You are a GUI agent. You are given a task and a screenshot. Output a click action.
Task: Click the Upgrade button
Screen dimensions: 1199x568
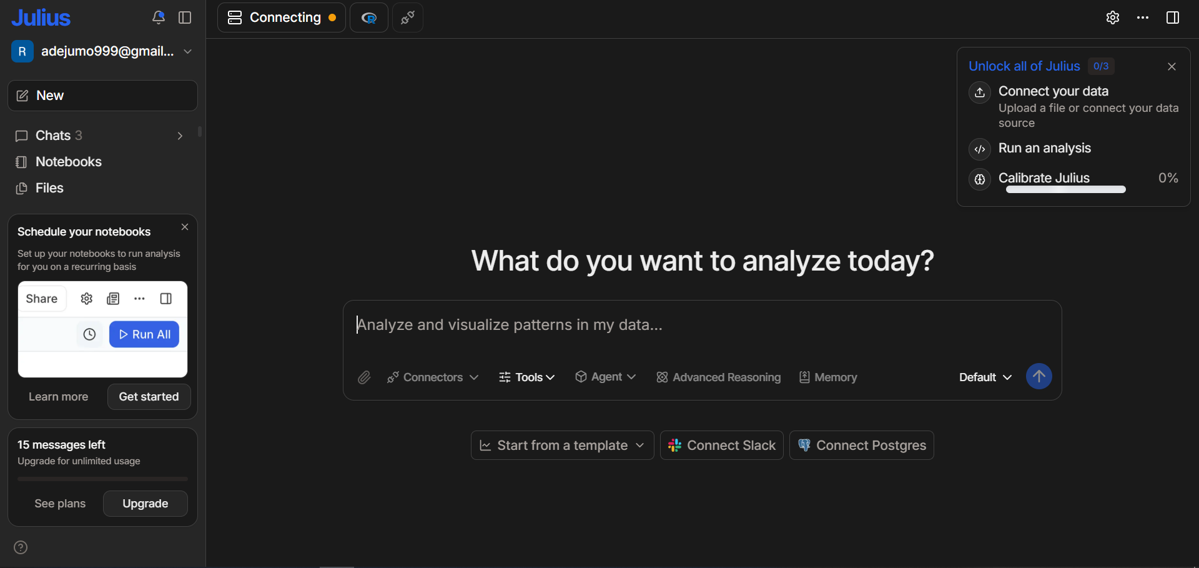pyautogui.click(x=145, y=504)
